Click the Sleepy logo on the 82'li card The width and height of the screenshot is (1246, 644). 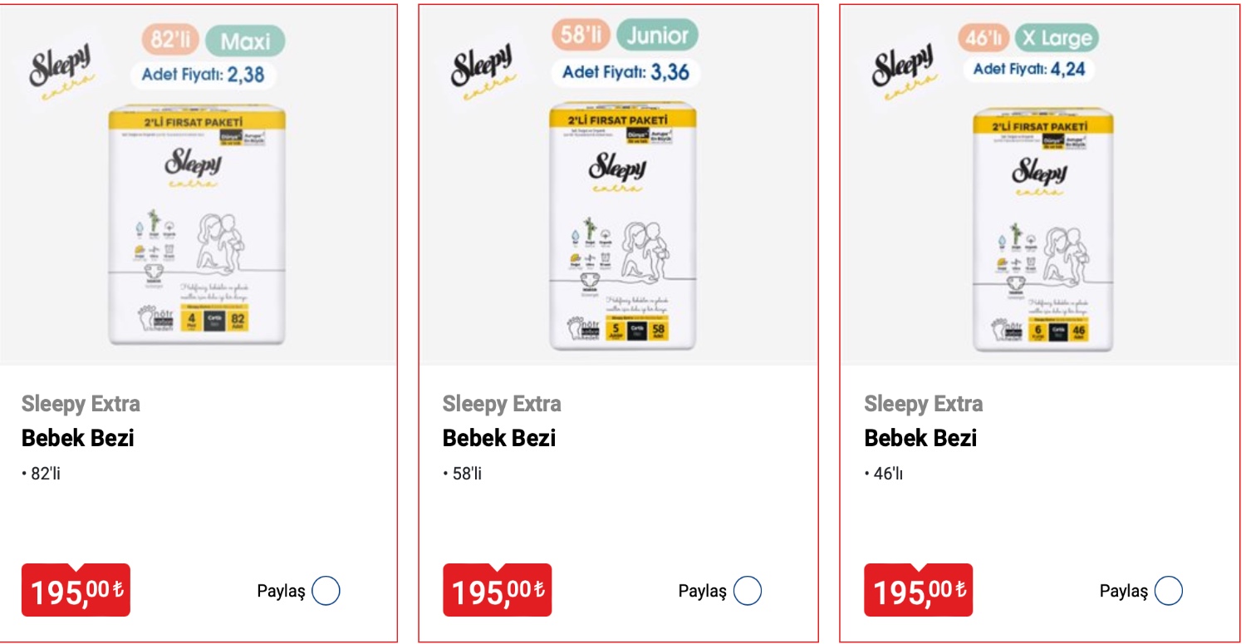pos(62,65)
